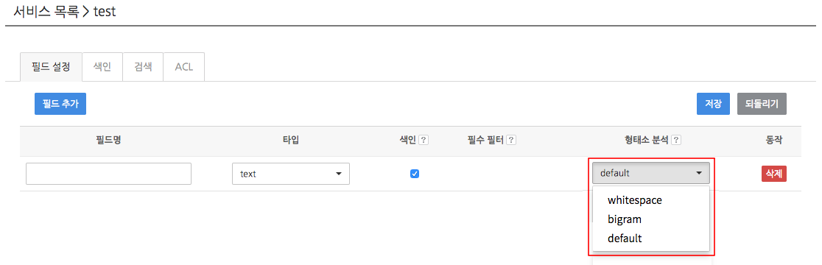Click the help icon next to 필수 필터
The height and width of the screenshot is (265, 822).
tap(511, 140)
